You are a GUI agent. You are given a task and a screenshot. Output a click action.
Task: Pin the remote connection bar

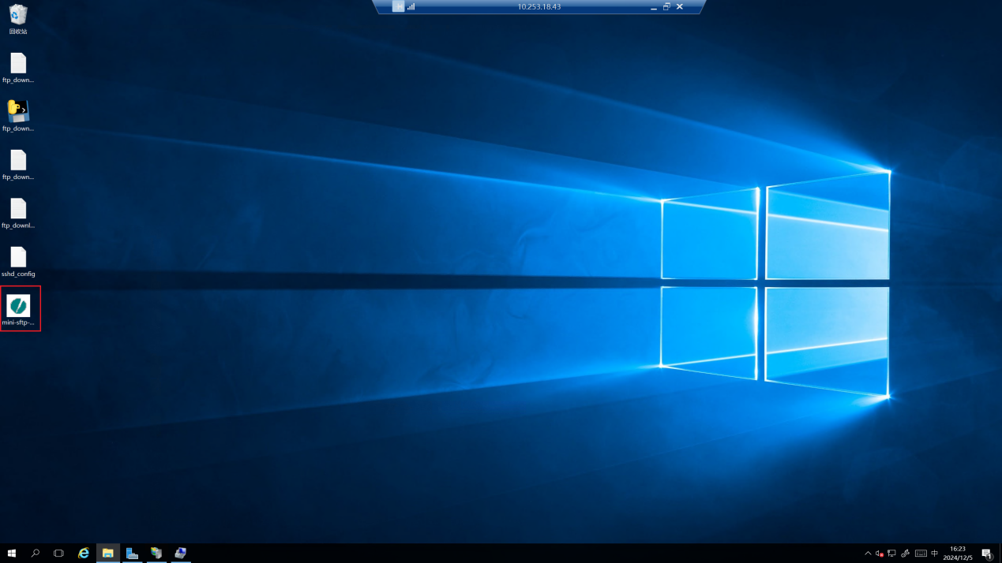pyautogui.click(x=398, y=6)
